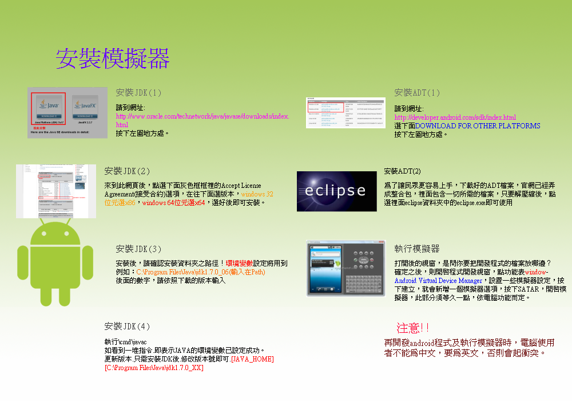Click the windows 64位元選x64 text
Screen dimensions: 572x401
[173, 203]
